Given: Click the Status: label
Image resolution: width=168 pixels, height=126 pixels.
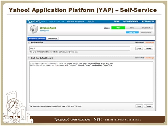Looking at the screenshot, I should click(107, 28).
